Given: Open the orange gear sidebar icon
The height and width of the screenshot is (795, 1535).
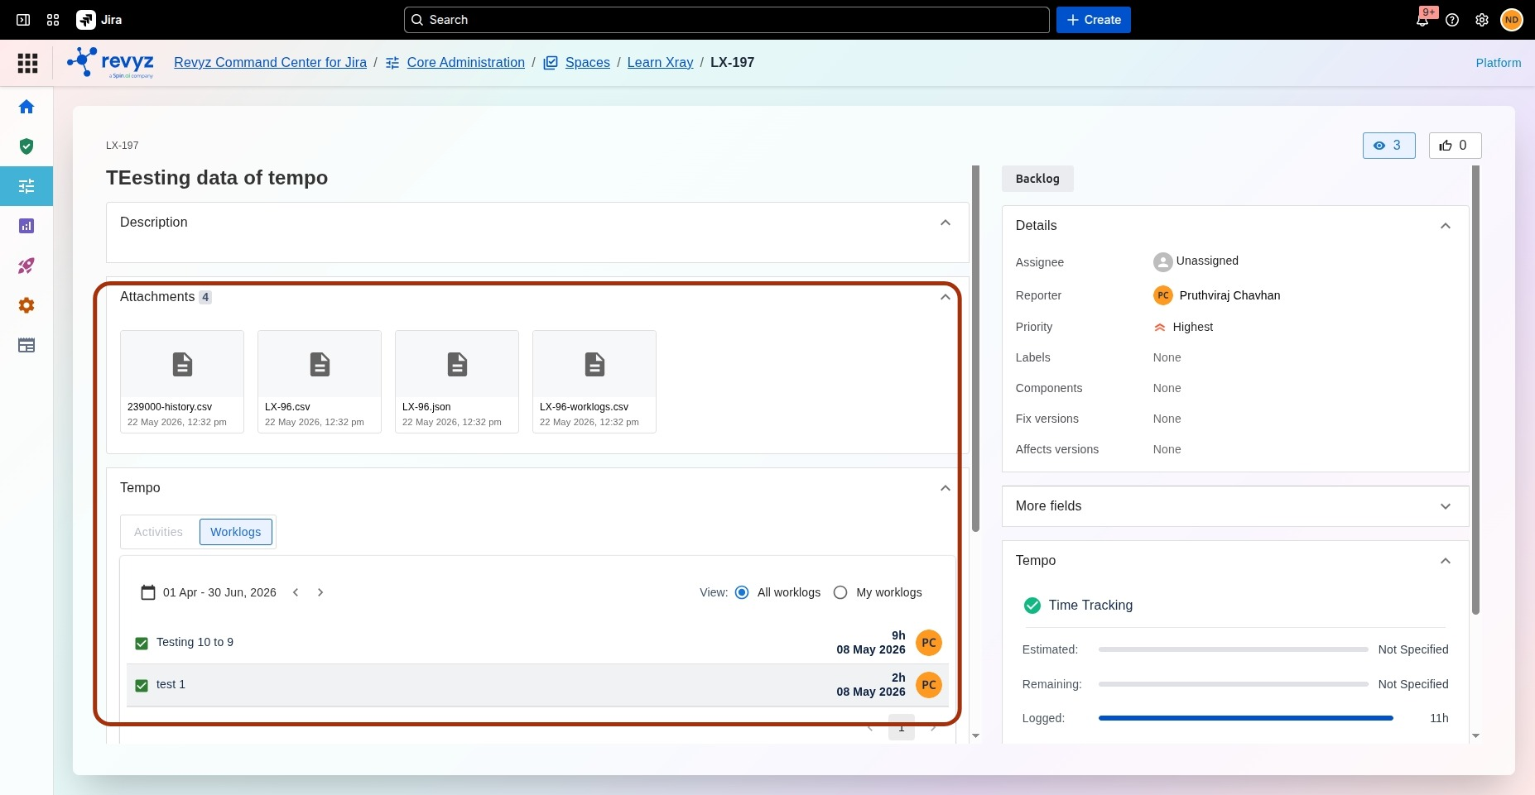Looking at the screenshot, I should 26,305.
